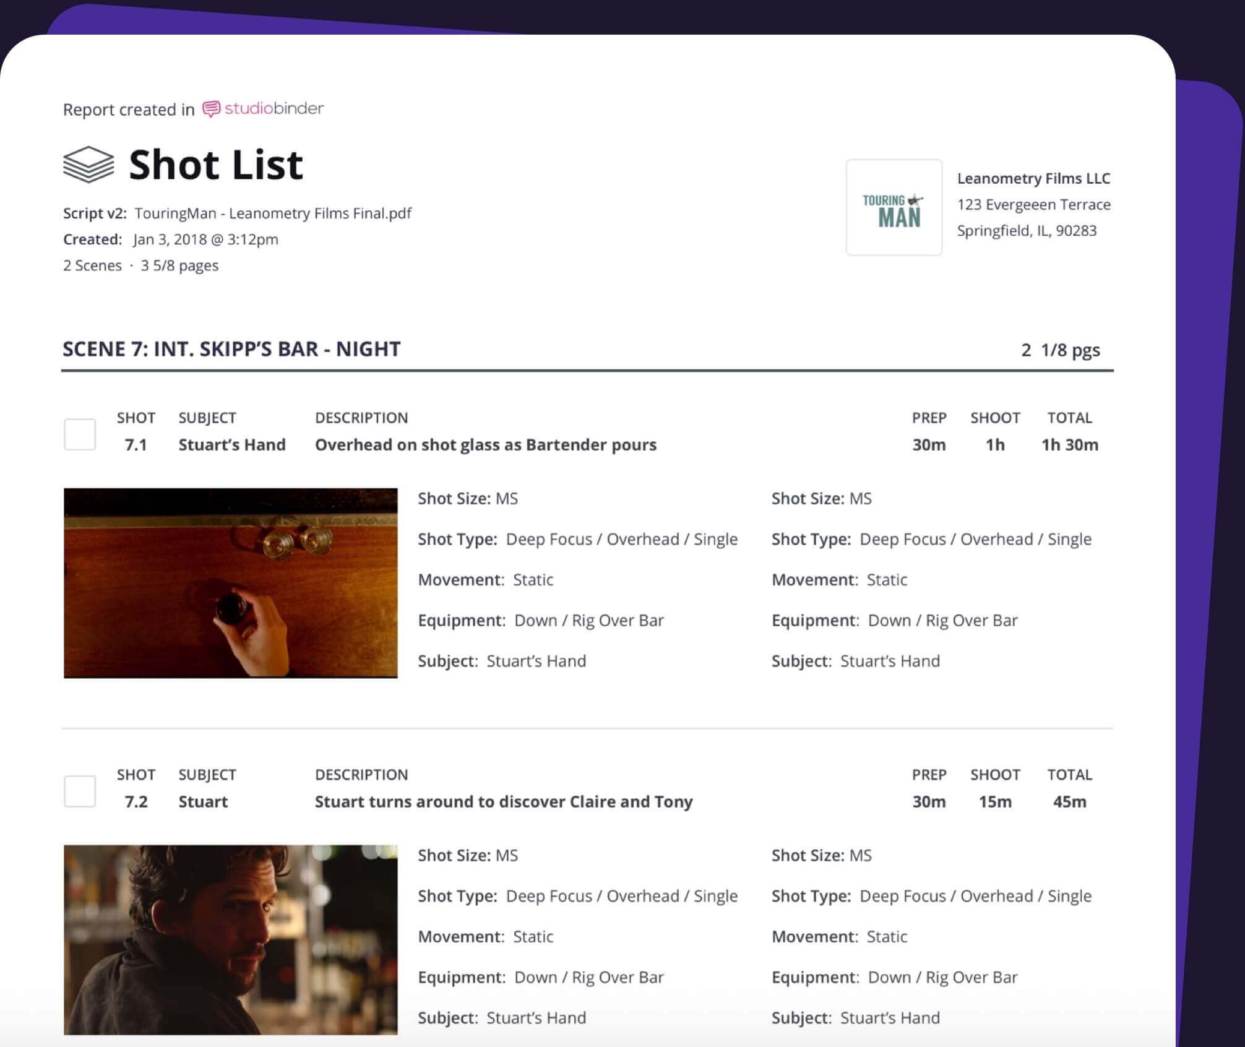Image resolution: width=1245 pixels, height=1047 pixels.
Task: Collapse shot 7.1 details
Action: tap(136, 444)
